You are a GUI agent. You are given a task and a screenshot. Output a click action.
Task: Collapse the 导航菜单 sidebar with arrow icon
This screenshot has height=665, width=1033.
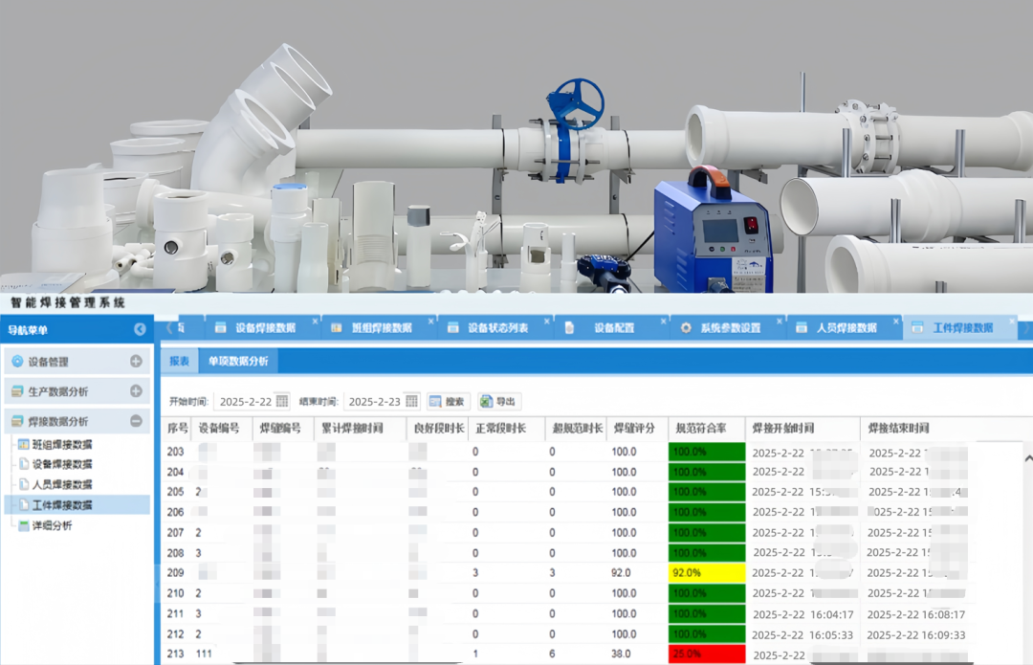pos(141,329)
